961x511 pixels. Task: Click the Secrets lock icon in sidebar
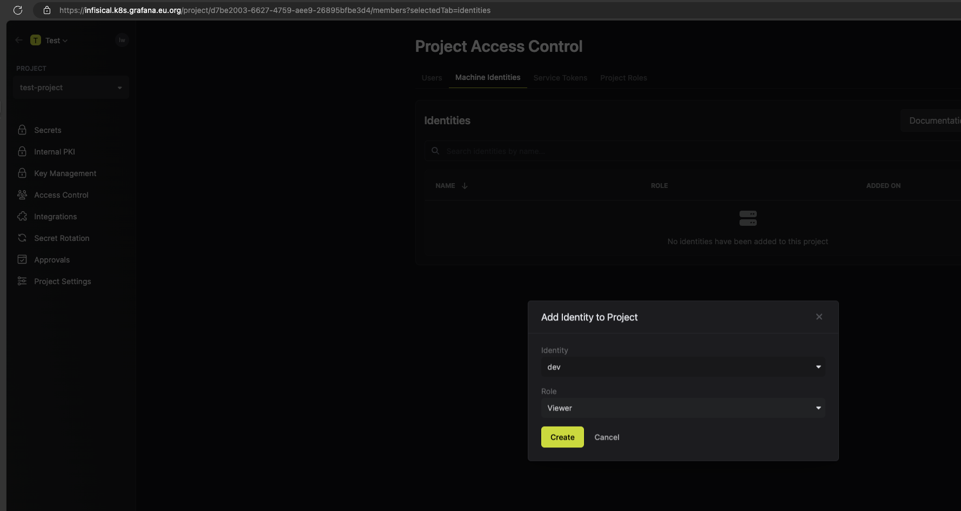22,130
